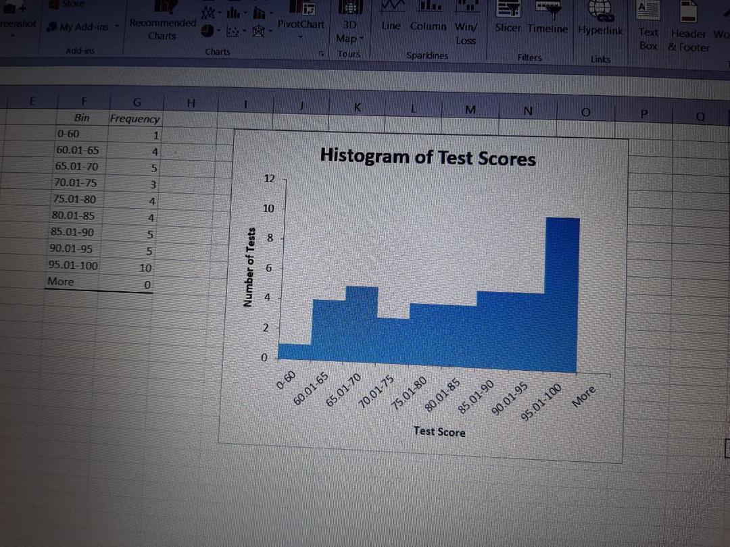Open the Charts group dialog launcher
730x547 pixels.
click(x=322, y=53)
